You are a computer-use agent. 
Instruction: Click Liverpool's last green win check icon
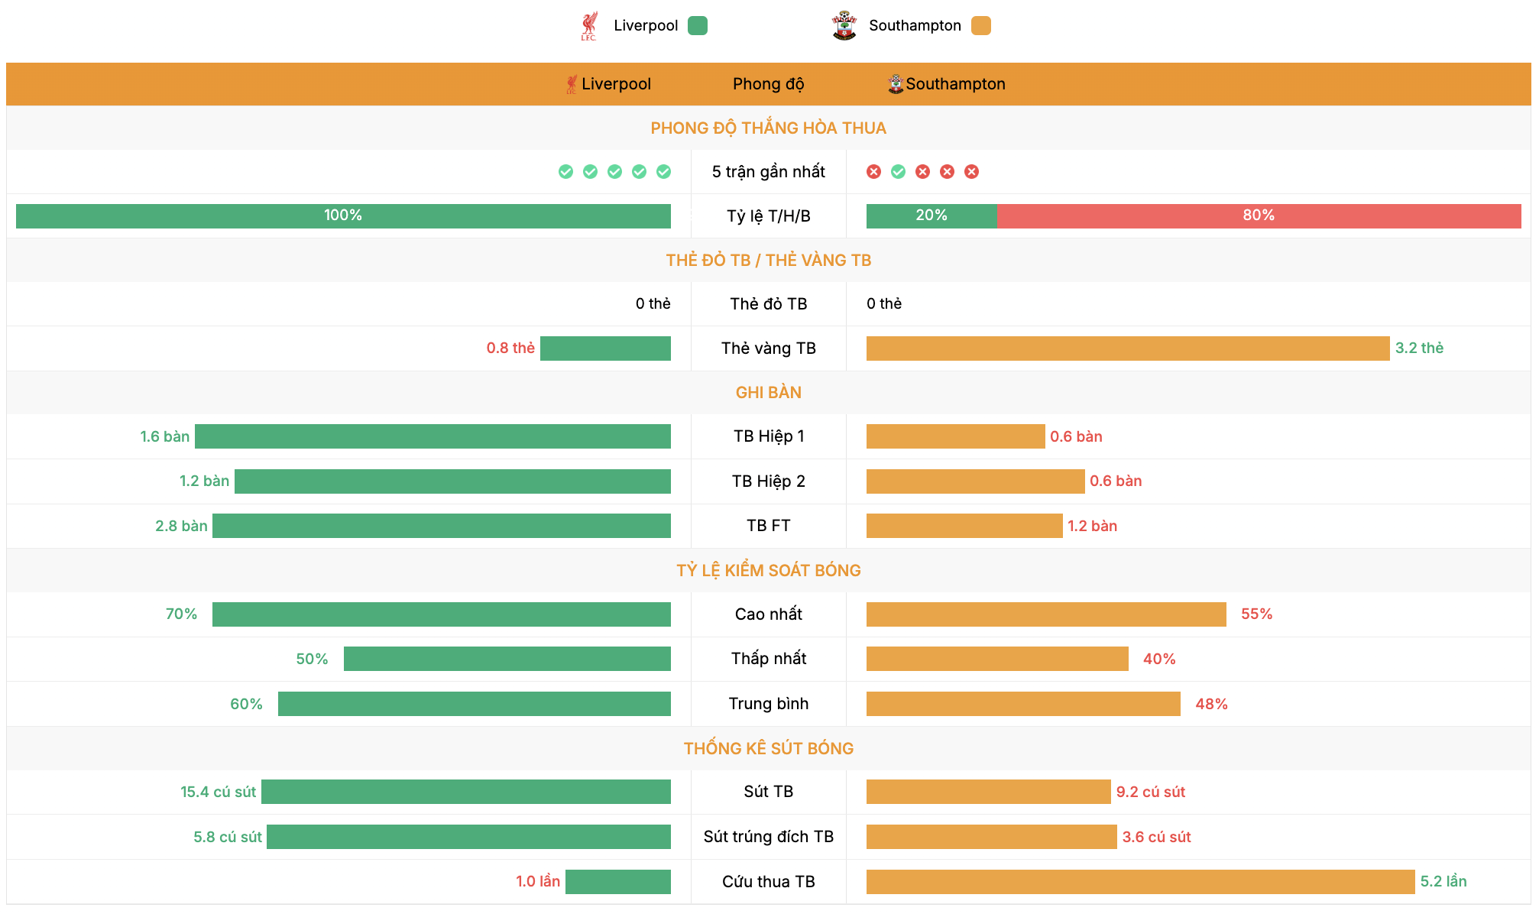[663, 172]
